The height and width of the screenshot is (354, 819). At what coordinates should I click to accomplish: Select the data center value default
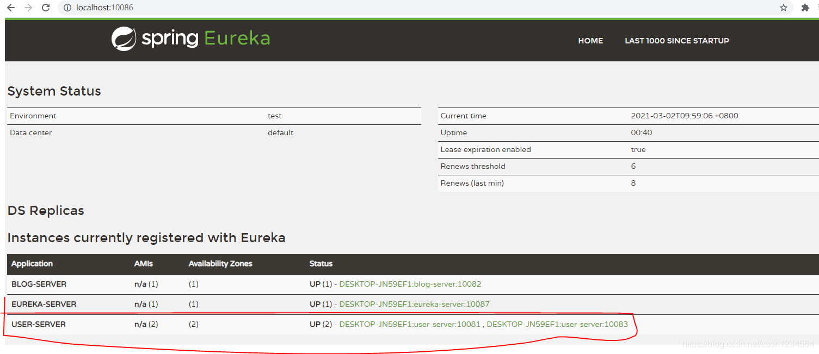coord(281,132)
